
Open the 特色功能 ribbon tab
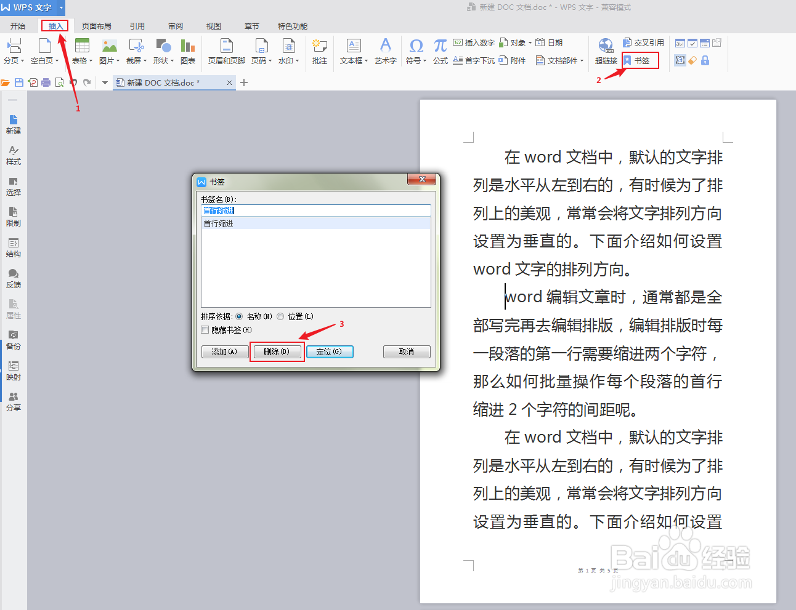click(x=292, y=26)
